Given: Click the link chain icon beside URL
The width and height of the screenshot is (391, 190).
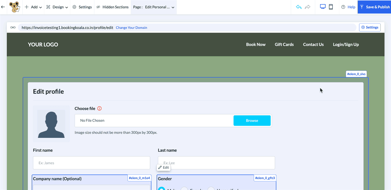Looking at the screenshot, I should (13, 27).
